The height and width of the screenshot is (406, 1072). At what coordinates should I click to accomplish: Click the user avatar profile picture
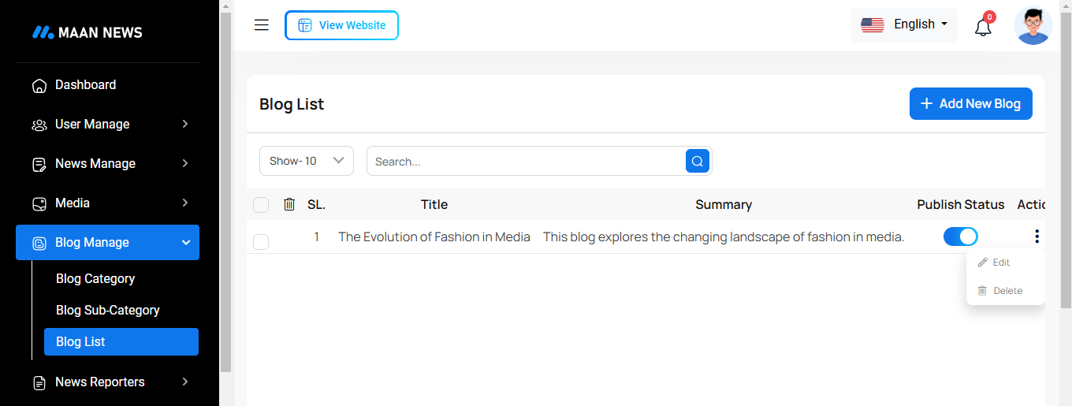coord(1033,26)
